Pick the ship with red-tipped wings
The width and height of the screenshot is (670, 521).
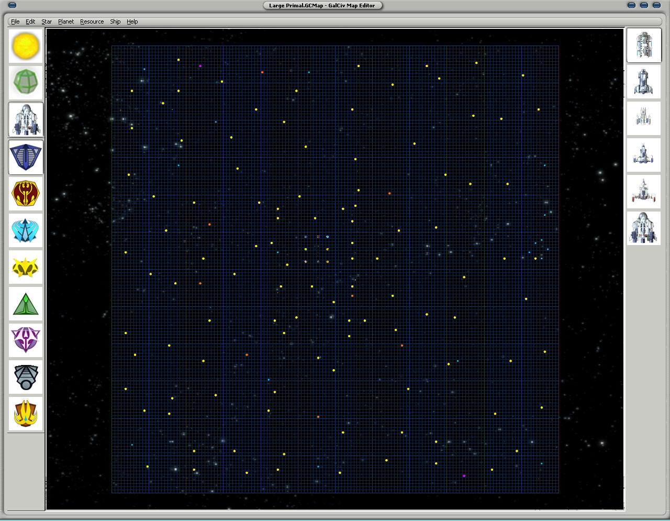click(x=644, y=192)
